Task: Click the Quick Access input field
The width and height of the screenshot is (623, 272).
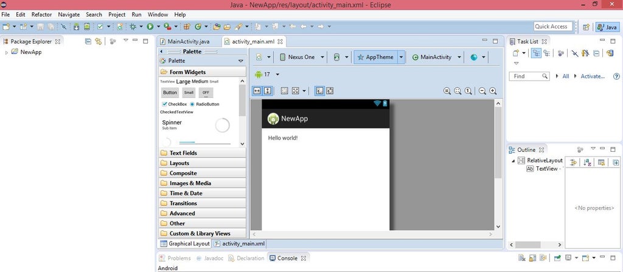Action: click(x=553, y=27)
